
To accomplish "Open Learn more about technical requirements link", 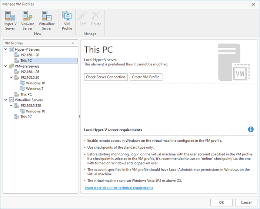I will [x=119, y=188].
